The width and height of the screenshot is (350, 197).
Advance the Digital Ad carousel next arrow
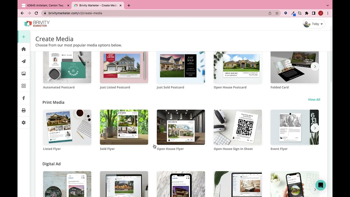pyautogui.click(x=315, y=189)
